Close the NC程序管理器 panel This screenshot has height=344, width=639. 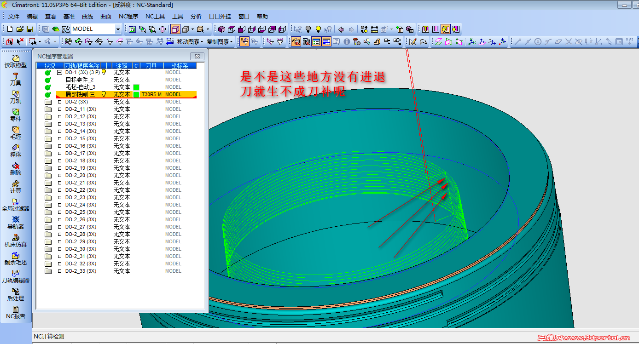point(197,56)
